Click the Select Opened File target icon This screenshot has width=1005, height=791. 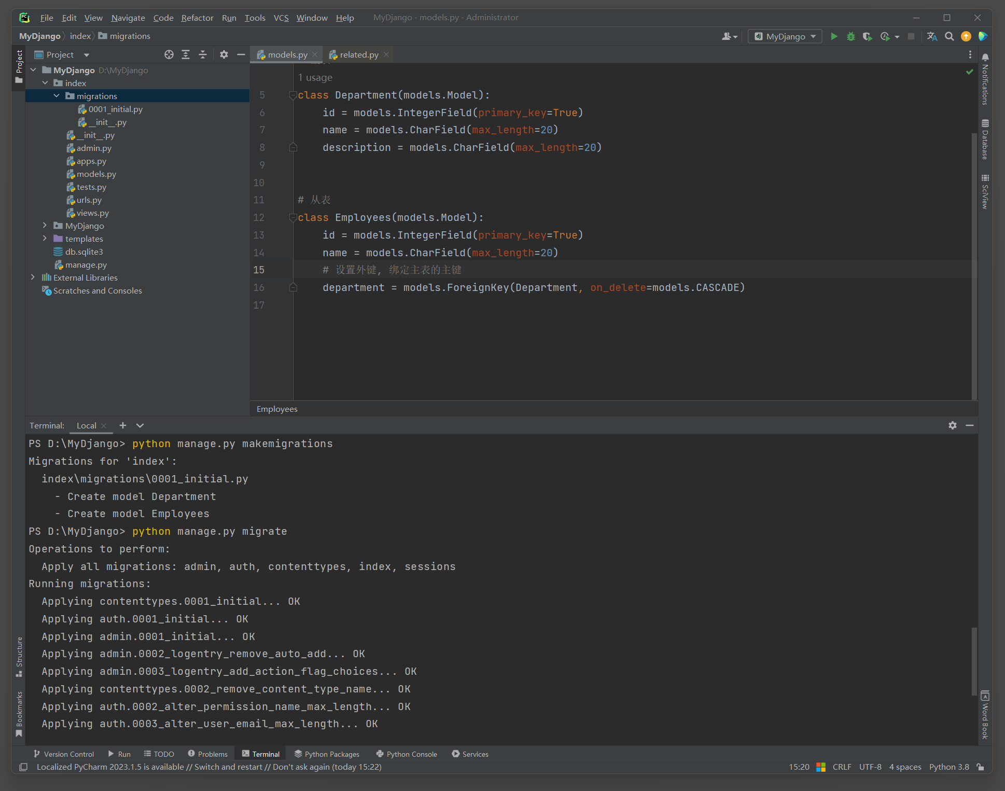tap(169, 54)
